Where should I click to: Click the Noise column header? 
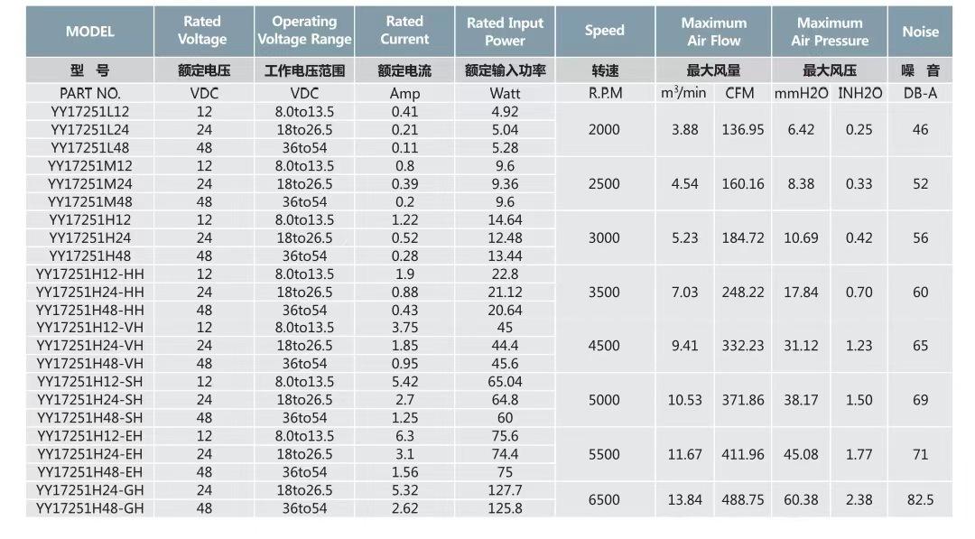point(920,32)
